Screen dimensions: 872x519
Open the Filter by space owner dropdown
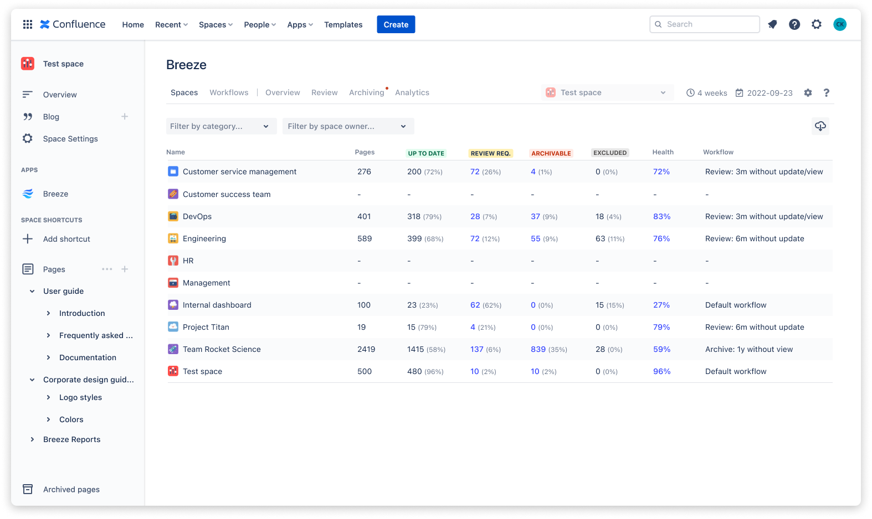tap(348, 126)
